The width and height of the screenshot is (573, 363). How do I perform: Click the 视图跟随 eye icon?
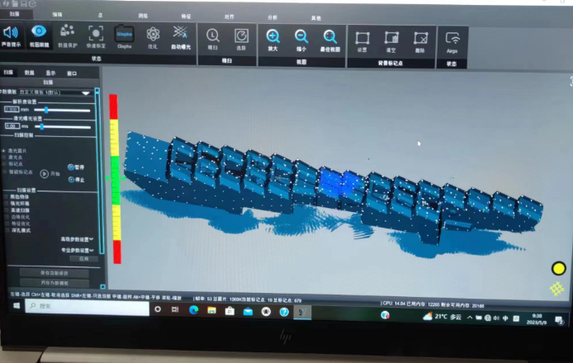(x=39, y=31)
